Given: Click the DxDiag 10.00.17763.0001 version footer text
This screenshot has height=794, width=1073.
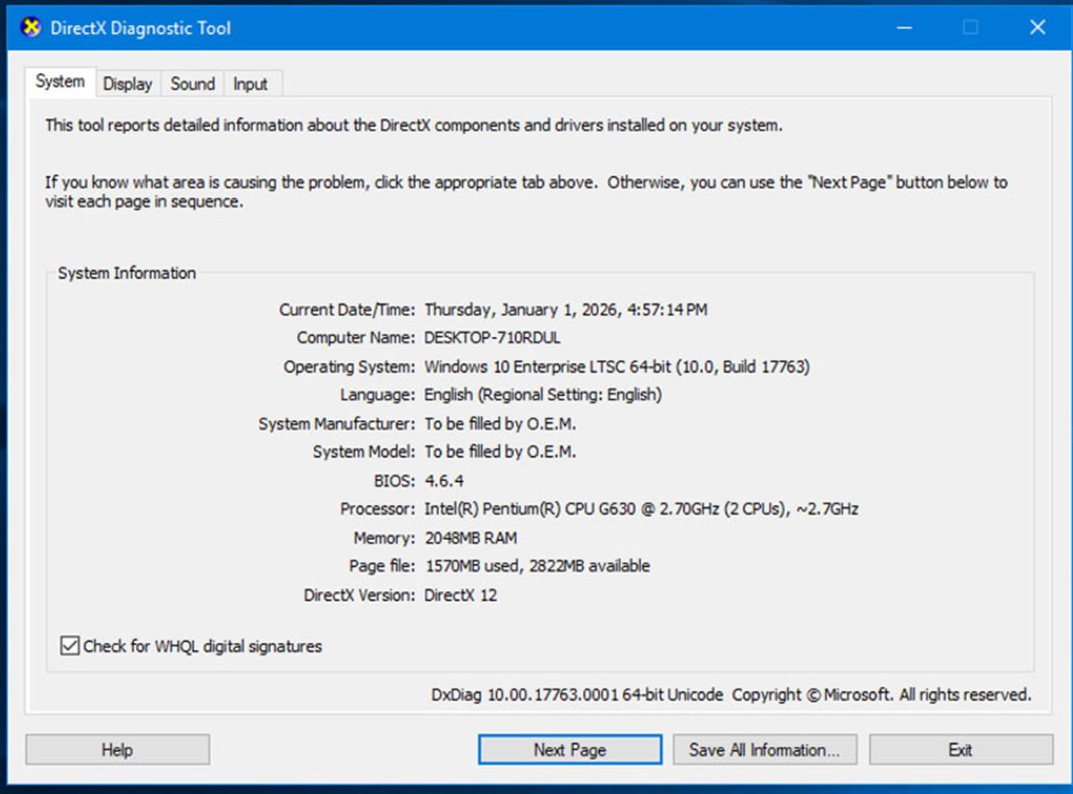Looking at the screenshot, I should point(577,695).
